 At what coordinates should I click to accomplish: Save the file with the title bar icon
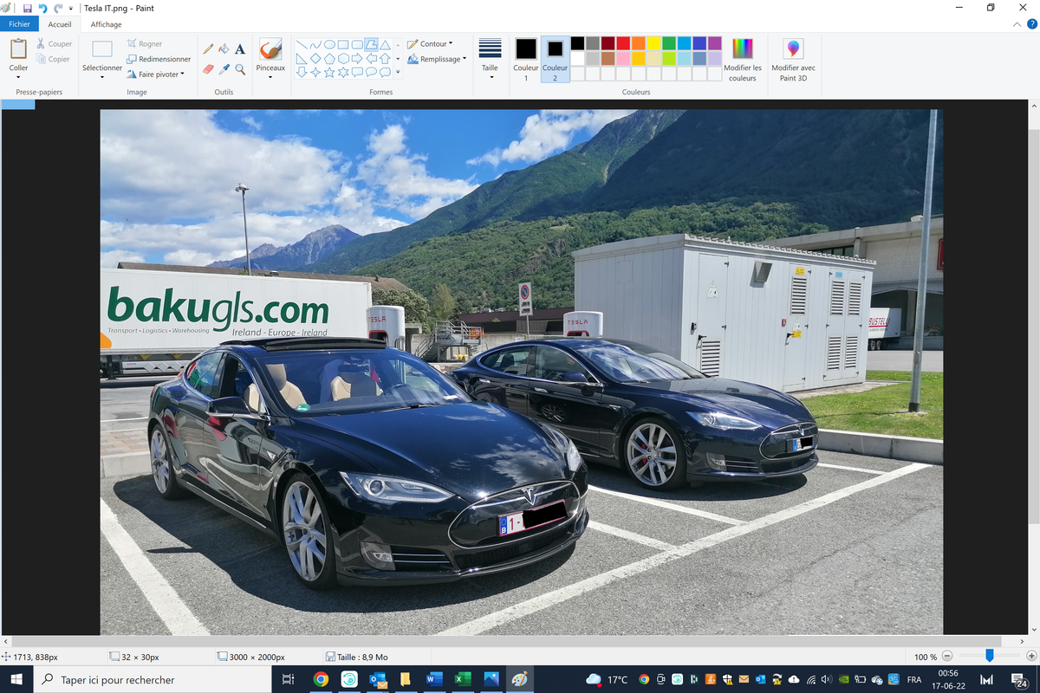tap(28, 8)
